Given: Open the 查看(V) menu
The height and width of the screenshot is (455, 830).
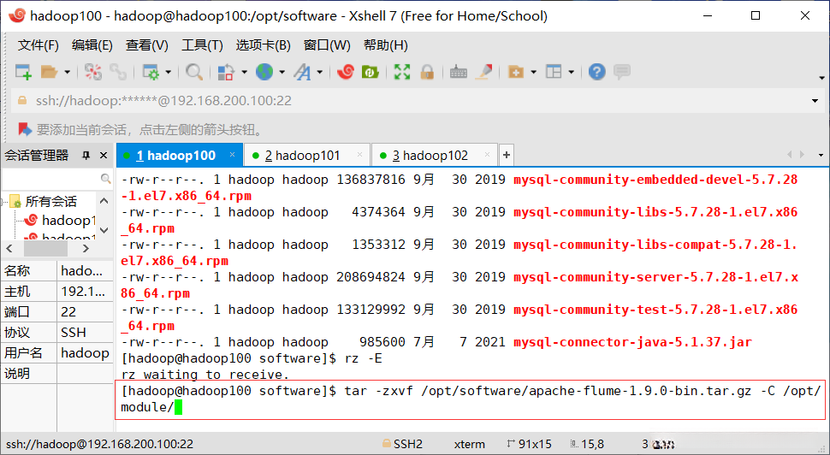Looking at the screenshot, I should pyautogui.click(x=146, y=45).
